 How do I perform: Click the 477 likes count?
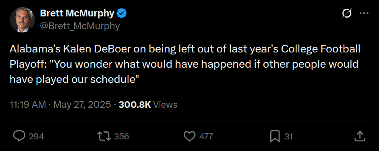pyautogui.click(x=206, y=137)
